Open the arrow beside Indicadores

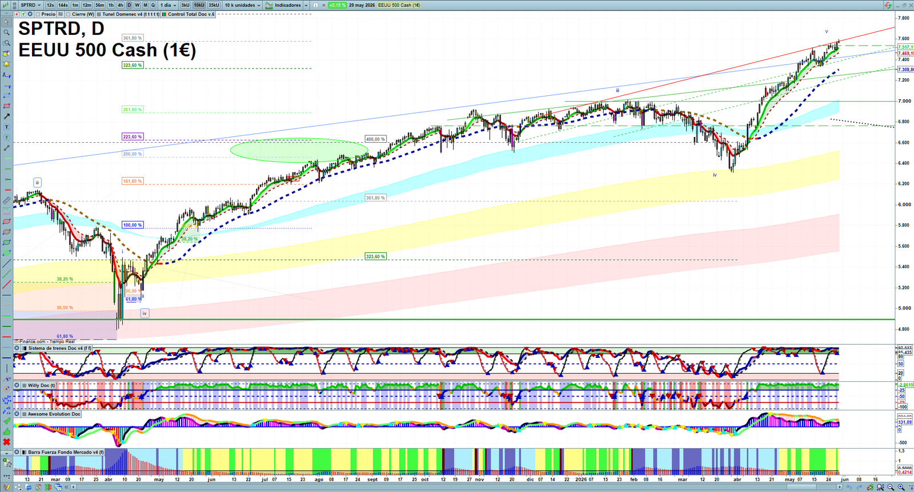306,5
